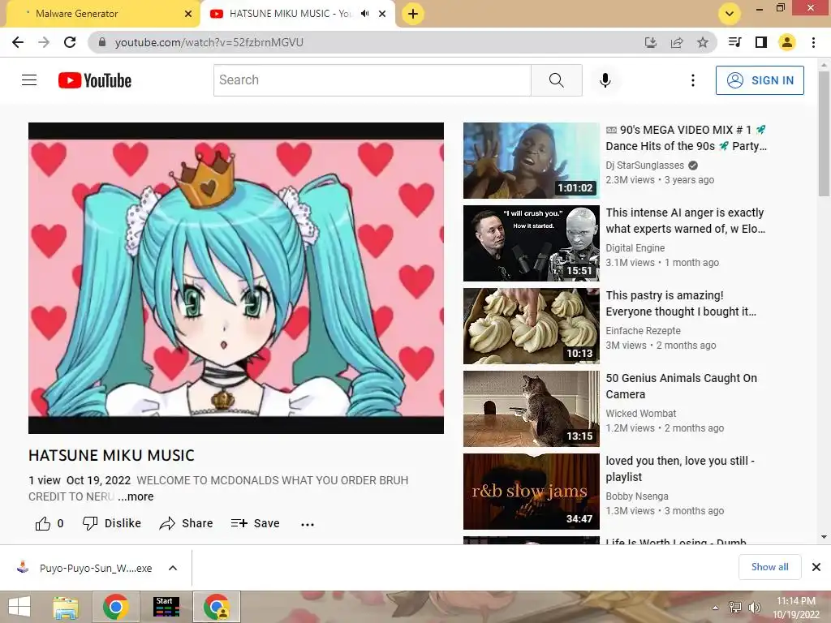
Task: Open 50 Genius Animals thumbnail
Action: 531,409
